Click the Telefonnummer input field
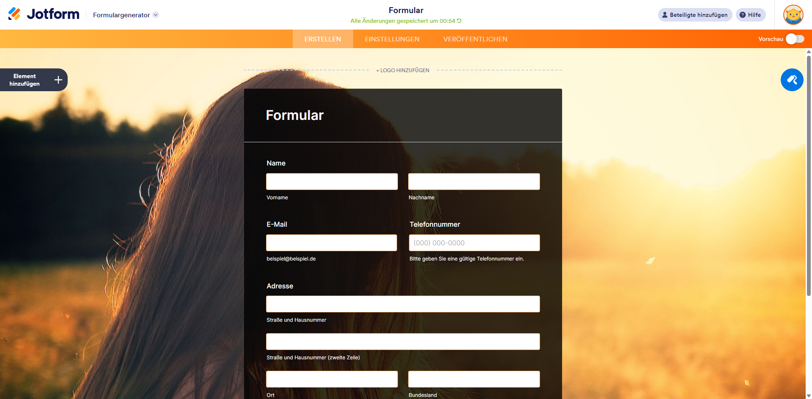 tap(475, 243)
